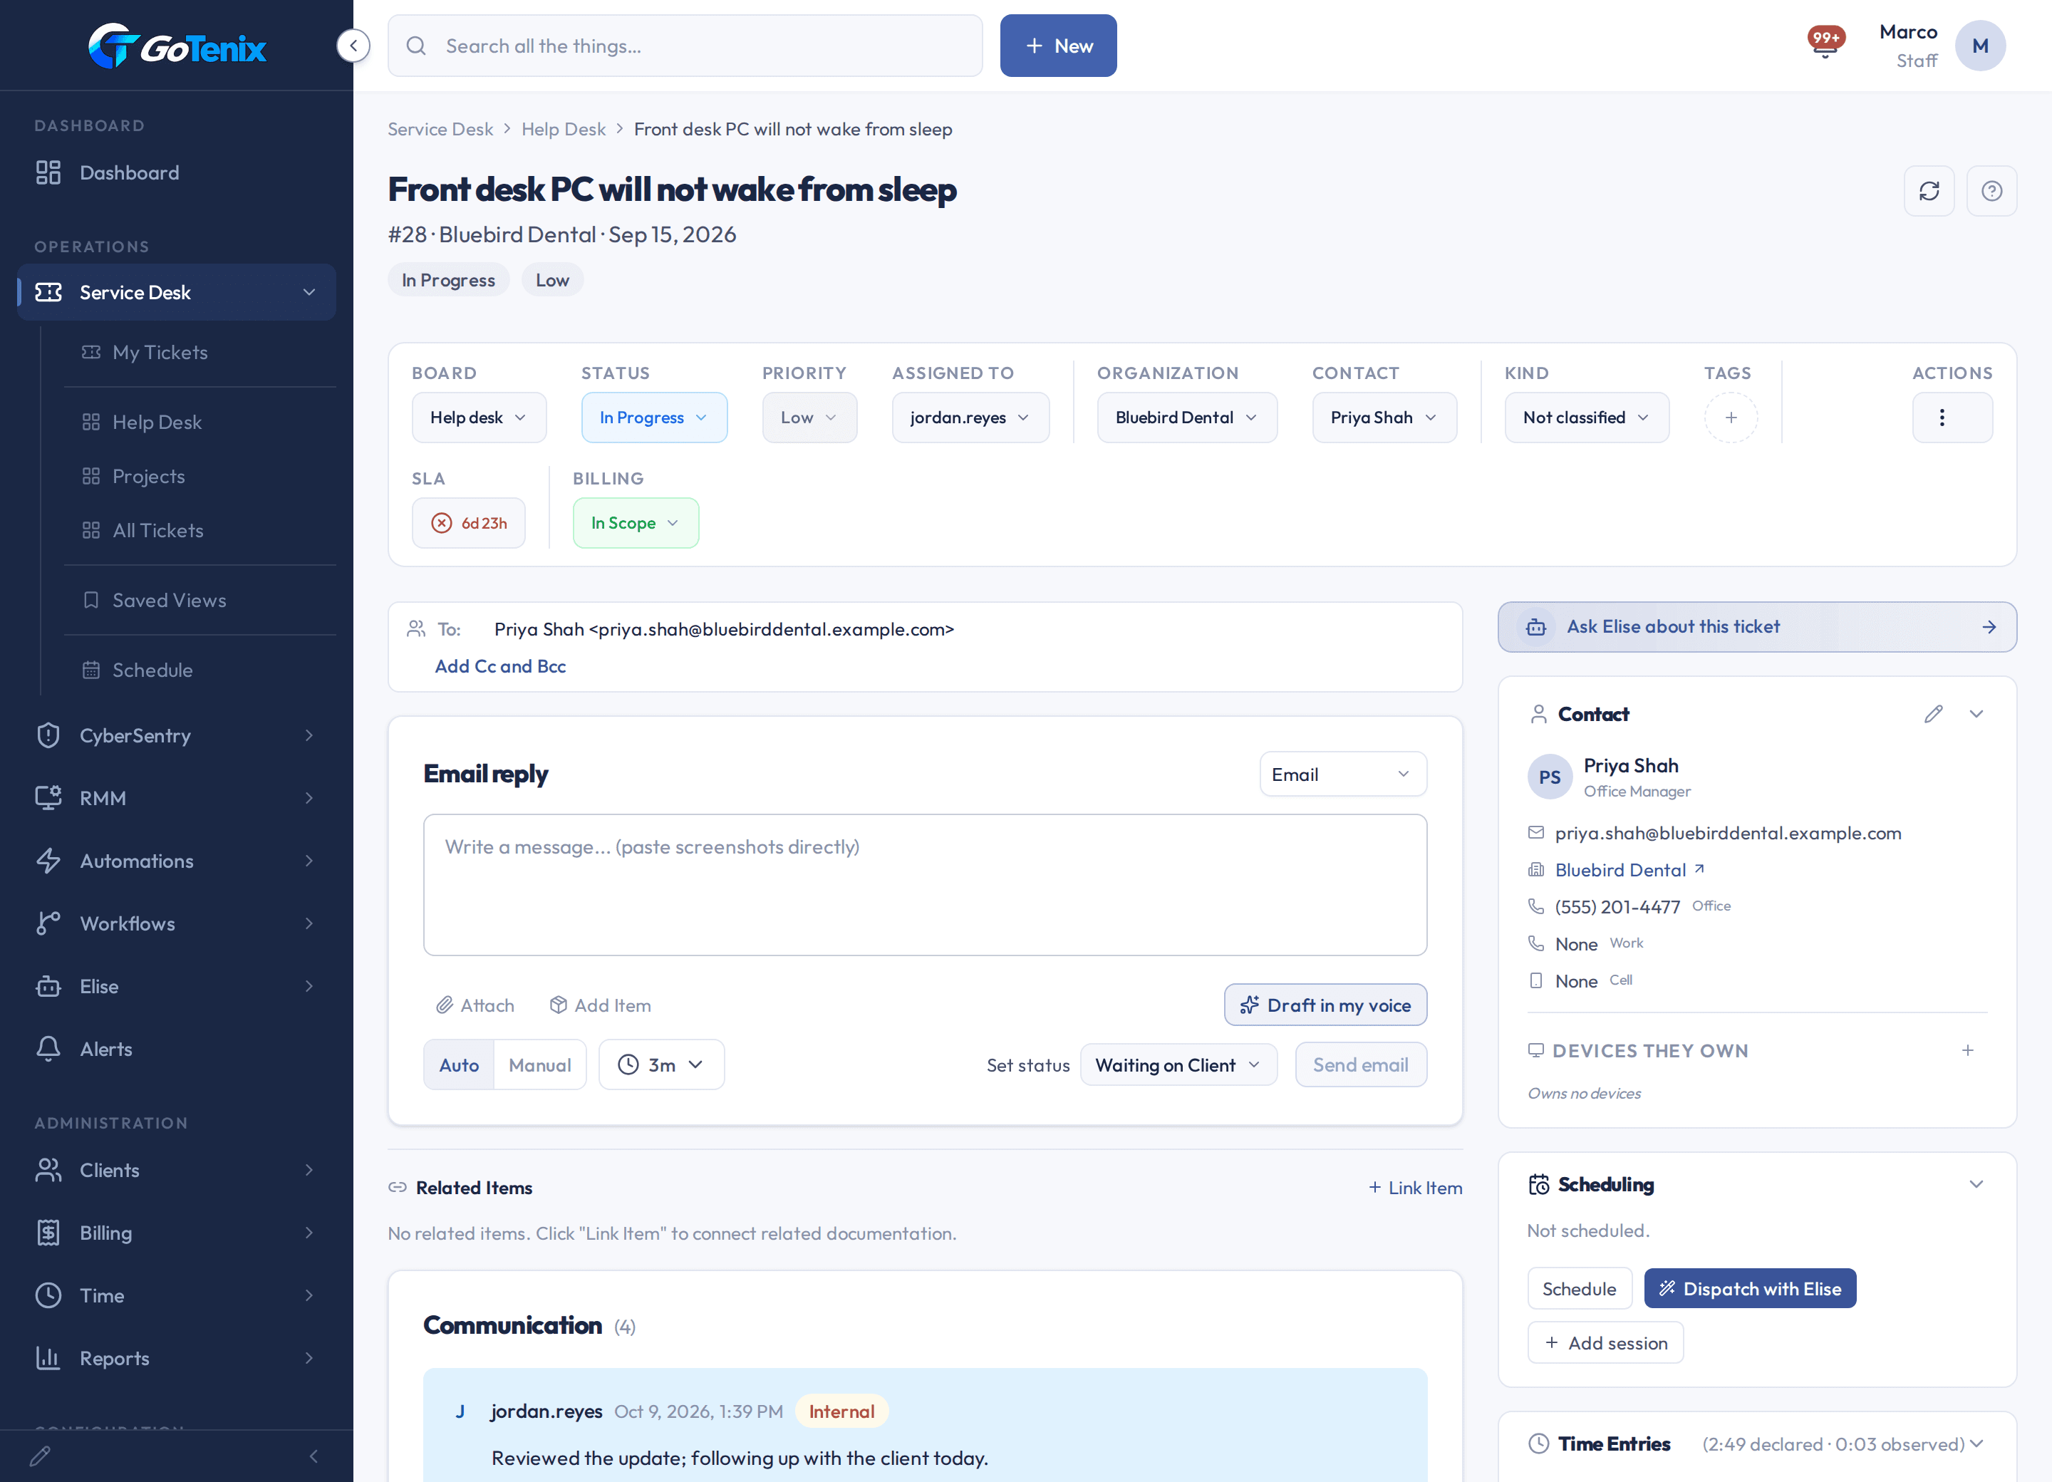Click Dispatch with Elise
The image size is (2052, 1482).
click(1749, 1288)
